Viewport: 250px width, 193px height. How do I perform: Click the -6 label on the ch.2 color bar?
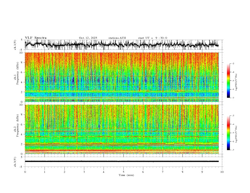click(233, 141)
